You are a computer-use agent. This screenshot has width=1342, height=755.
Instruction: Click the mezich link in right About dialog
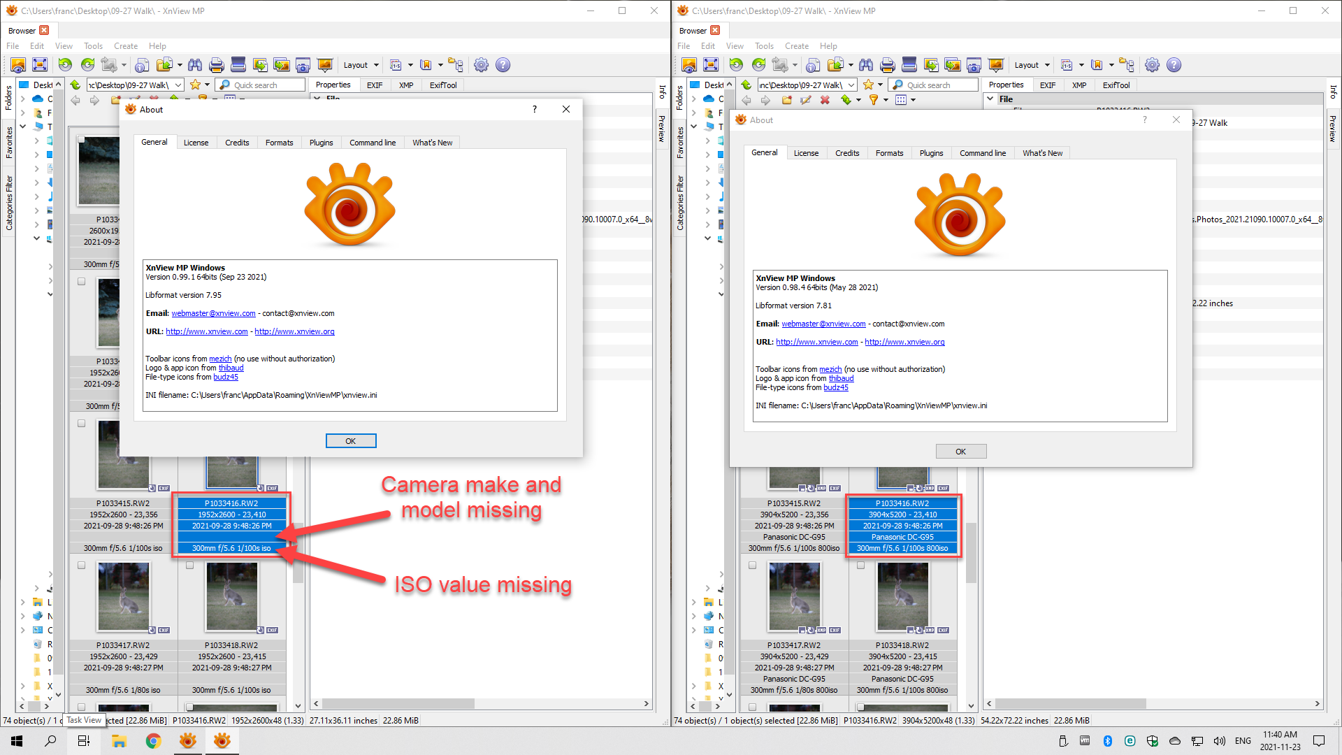(x=830, y=369)
